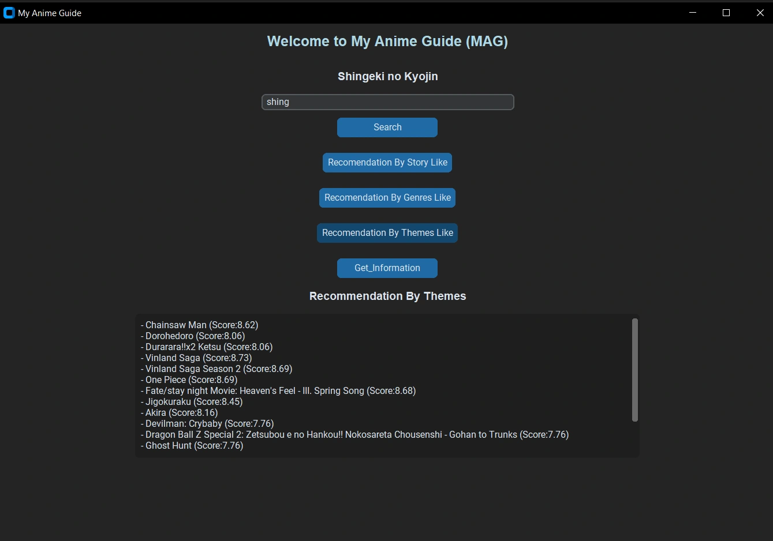Minimize the My Anime Guide window
The width and height of the screenshot is (773, 541).
click(693, 13)
